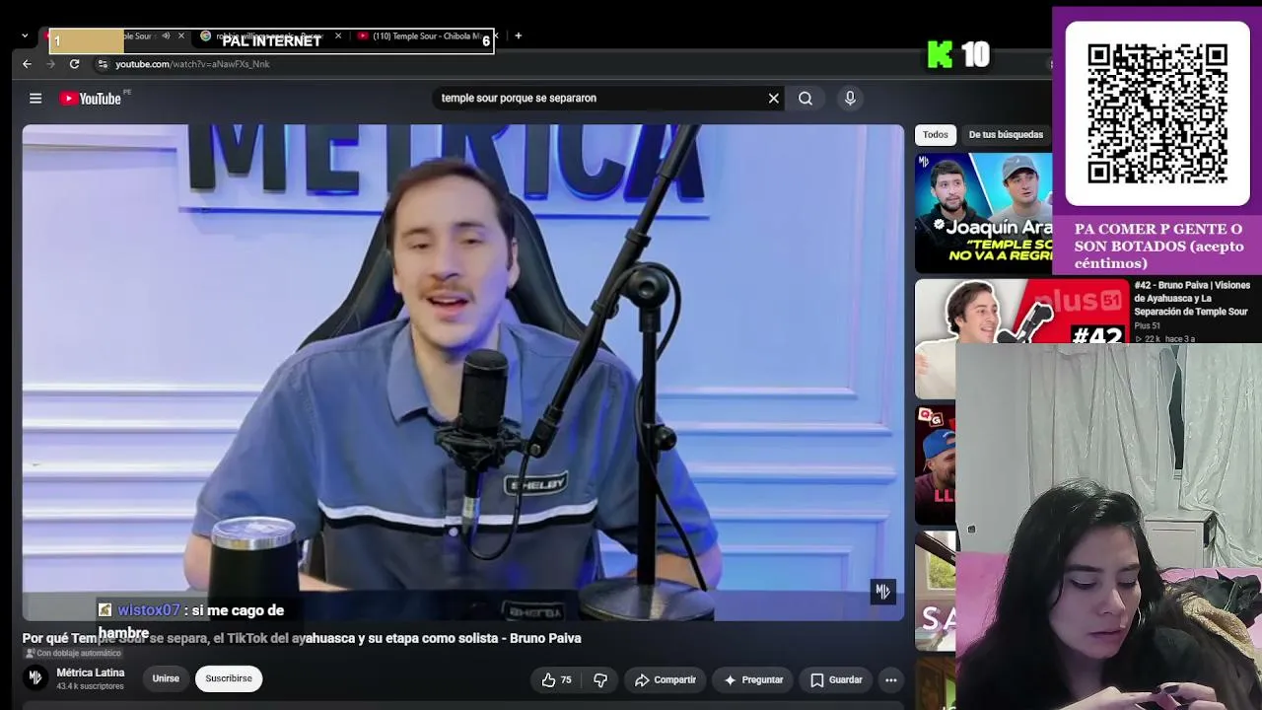This screenshot has width=1262, height=710.
Task: Close the first Temple Sour tab
Action: [181, 36]
